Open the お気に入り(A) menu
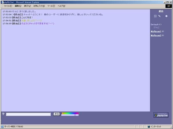This screenshot has width=173, height=129. click(x=39, y=6)
